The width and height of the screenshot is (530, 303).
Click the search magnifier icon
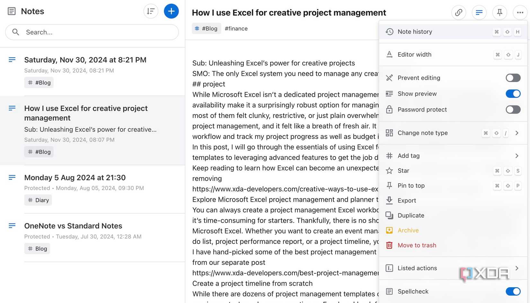coord(16,32)
